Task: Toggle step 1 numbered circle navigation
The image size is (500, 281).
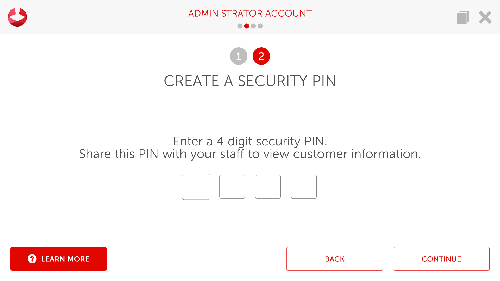Action: (238, 56)
